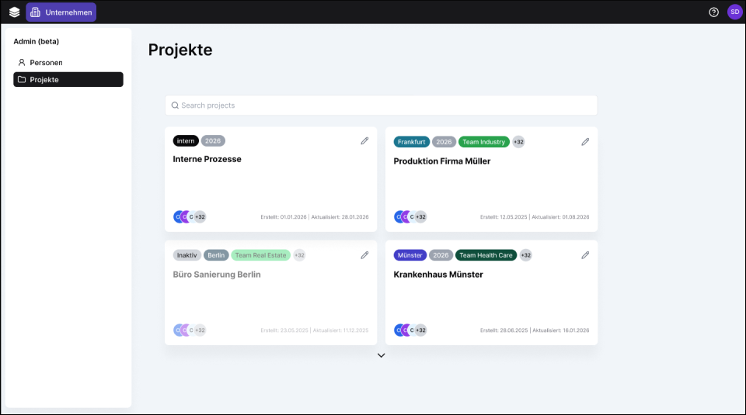746x415 pixels.
Task: Expand the +32 tags on Produktion Firma Müller
Action: [518, 142]
